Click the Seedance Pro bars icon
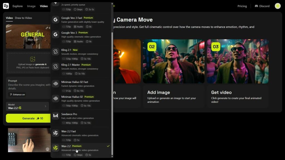The width and height of the screenshot is (285, 160). (55, 116)
